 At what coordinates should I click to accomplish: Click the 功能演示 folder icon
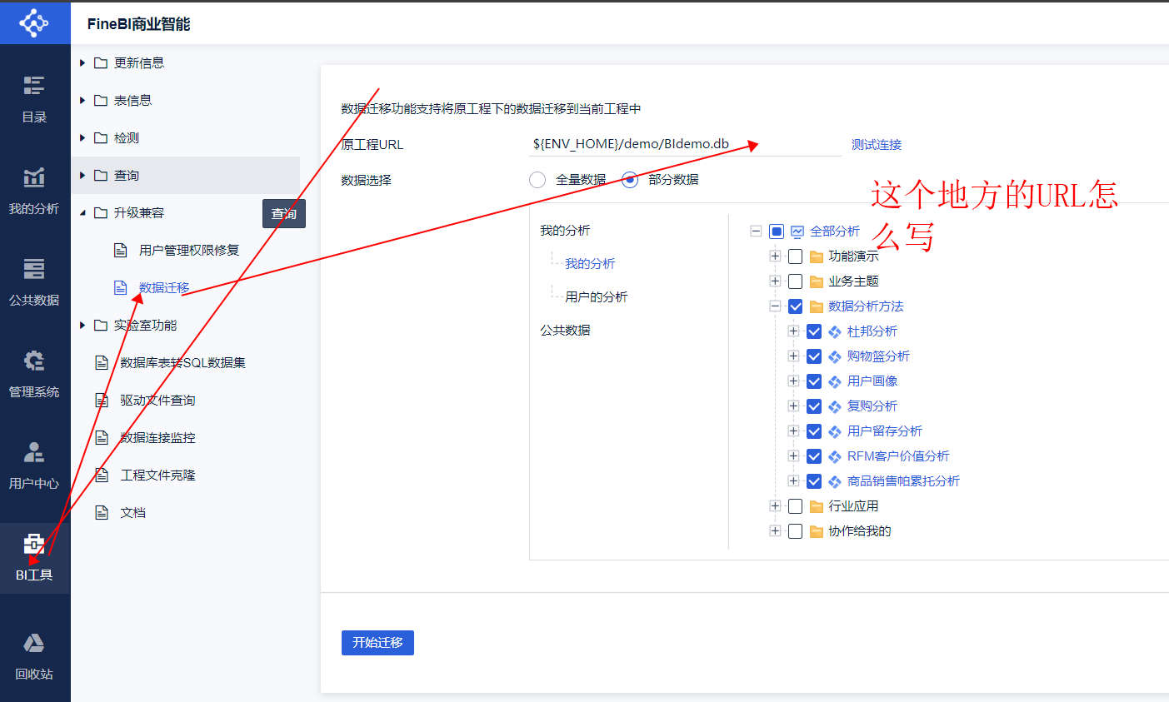click(817, 256)
